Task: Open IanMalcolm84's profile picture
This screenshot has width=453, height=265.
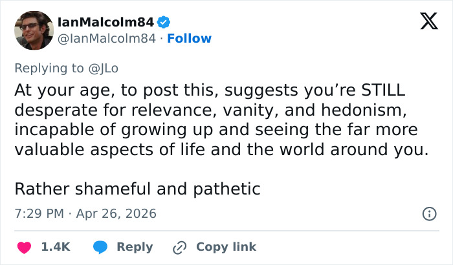Action: (34, 30)
